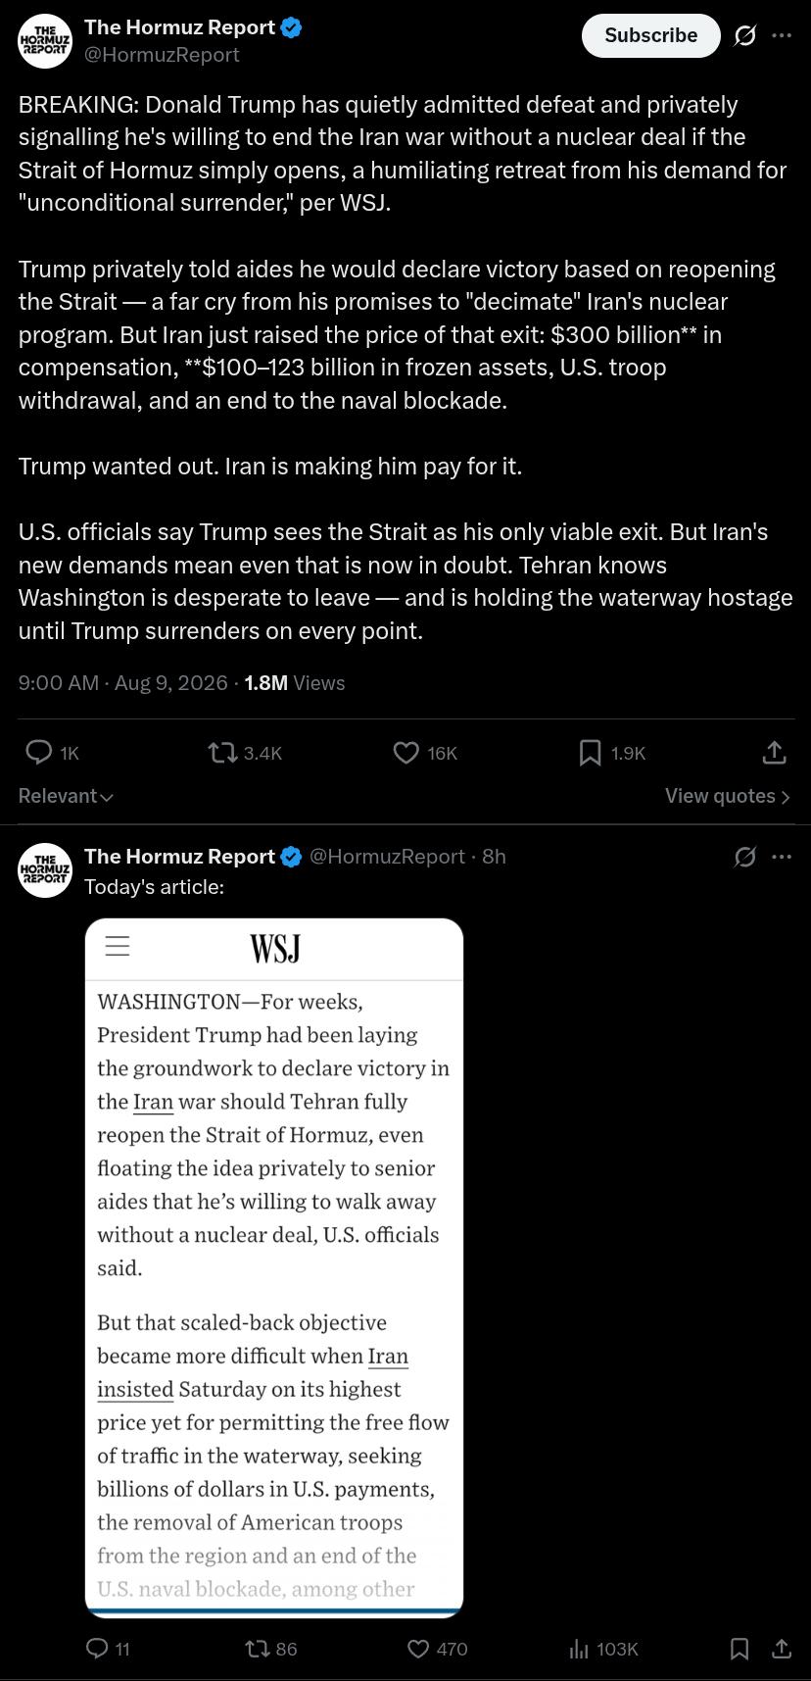Image resolution: width=811 pixels, height=1681 pixels.
Task: Bookmark the reply post
Action: (x=739, y=1649)
